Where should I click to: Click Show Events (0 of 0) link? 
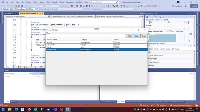(156, 55)
